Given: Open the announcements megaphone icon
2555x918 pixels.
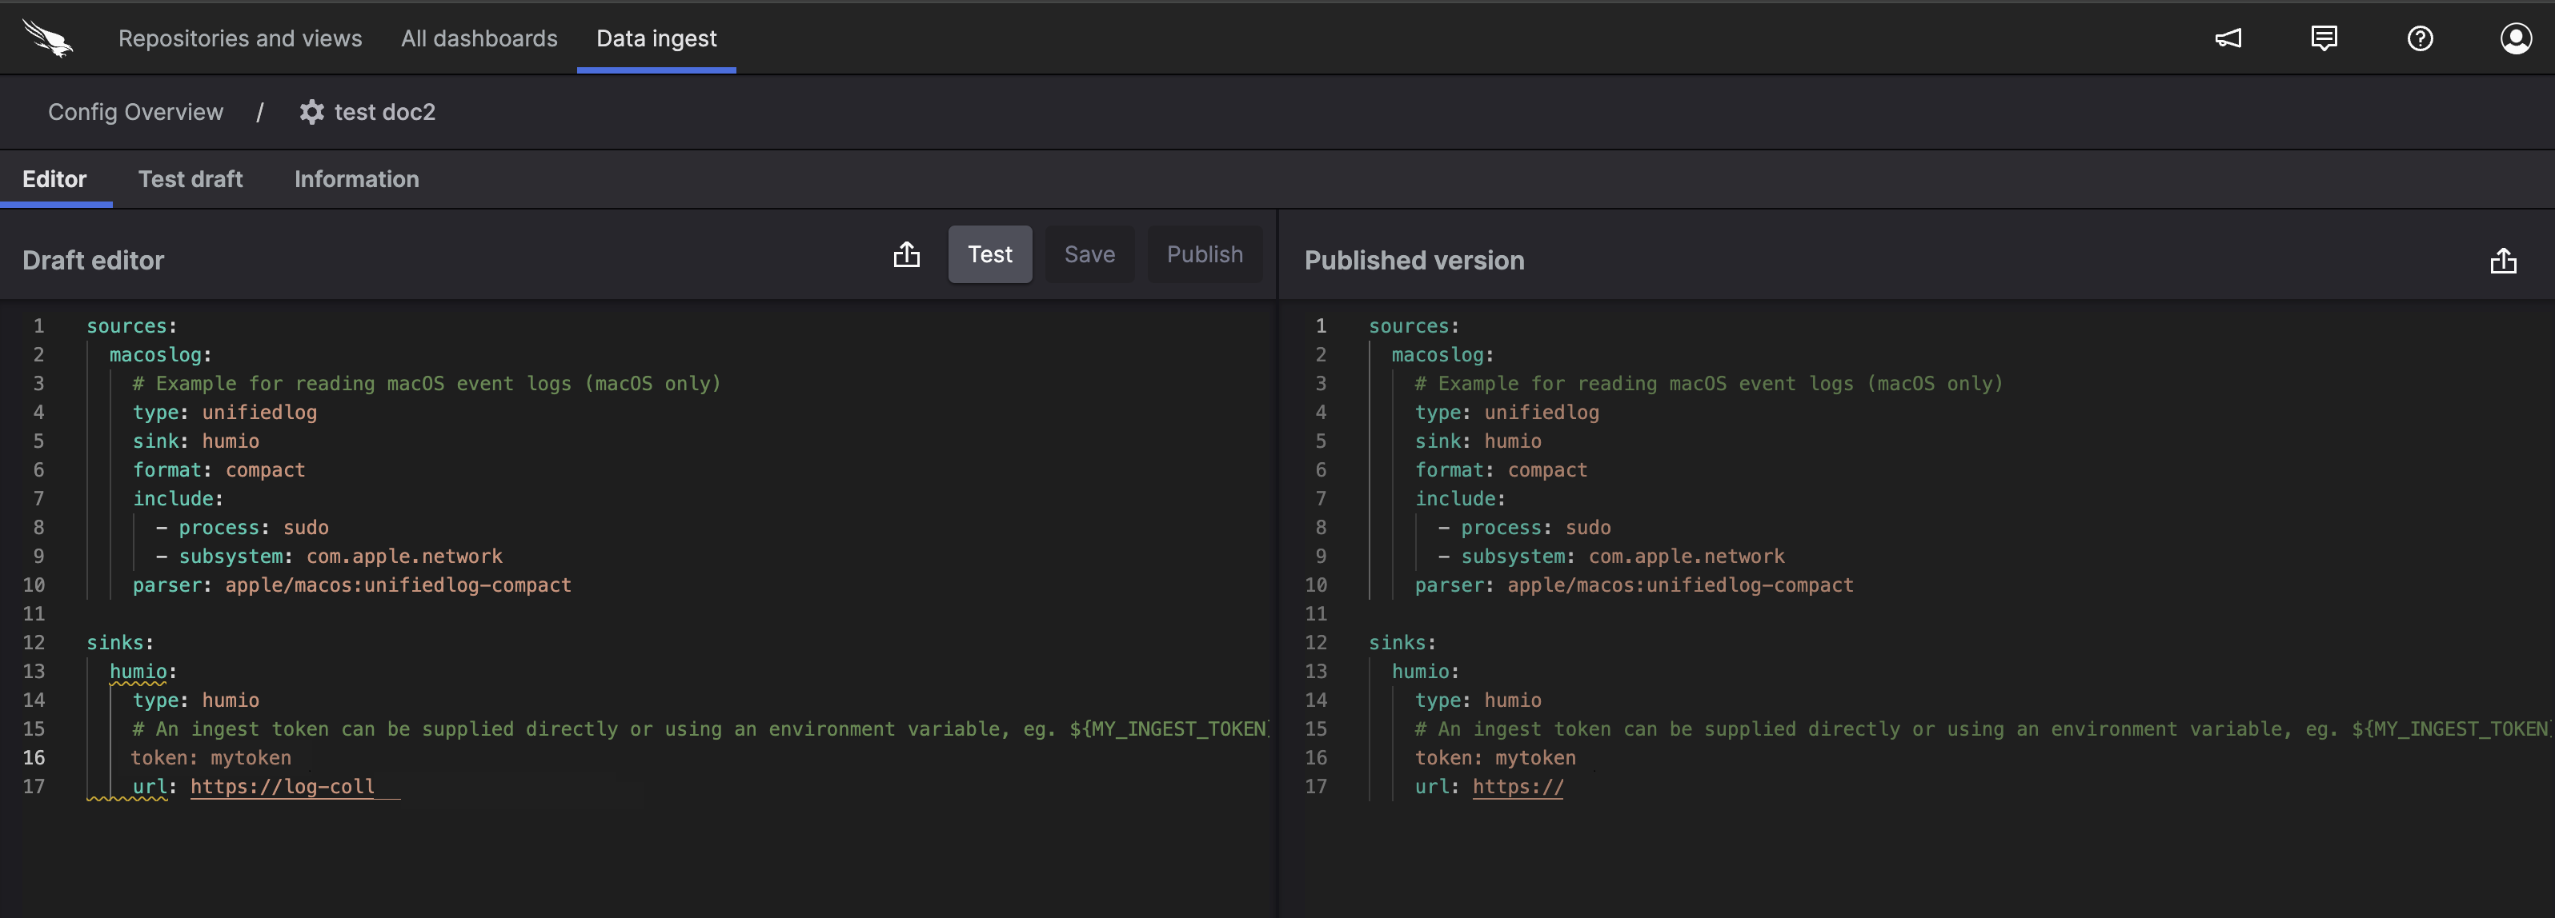Looking at the screenshot, I should point(2228,38).
